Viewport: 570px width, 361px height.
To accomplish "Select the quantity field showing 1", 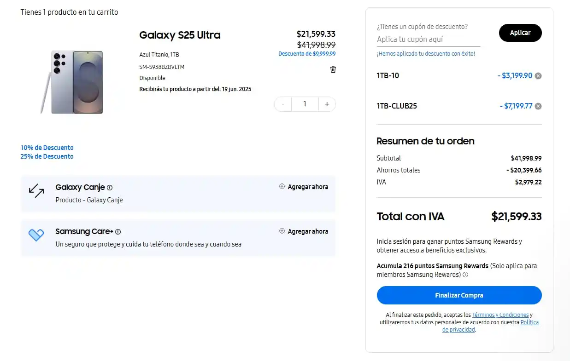I will [305, 104].
